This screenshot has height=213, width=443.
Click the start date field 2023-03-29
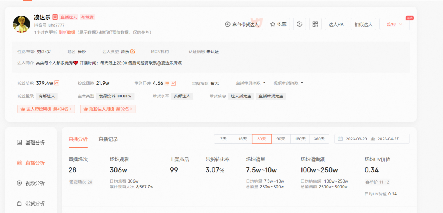coord(356,139)
